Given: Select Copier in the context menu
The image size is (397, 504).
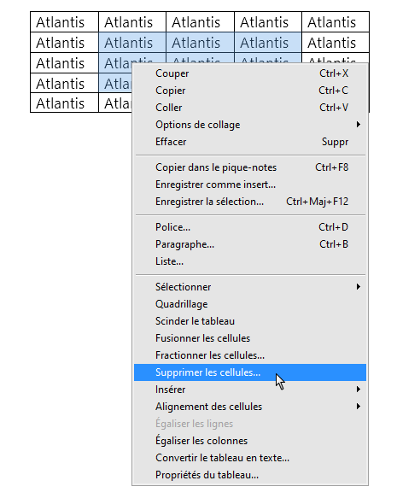Looking at the screenshot, I should tap(250, 91).
